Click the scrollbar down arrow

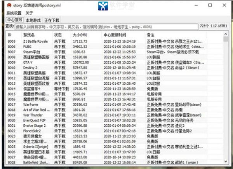pos(226,161)
